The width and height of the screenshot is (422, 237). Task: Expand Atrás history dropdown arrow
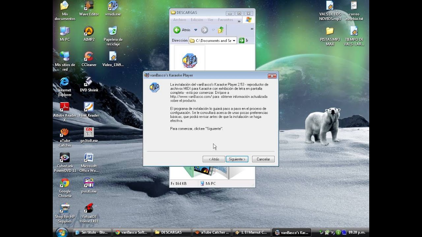tap(196, 30)
